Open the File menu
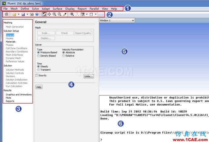209x142 pixels. point(5,9)
